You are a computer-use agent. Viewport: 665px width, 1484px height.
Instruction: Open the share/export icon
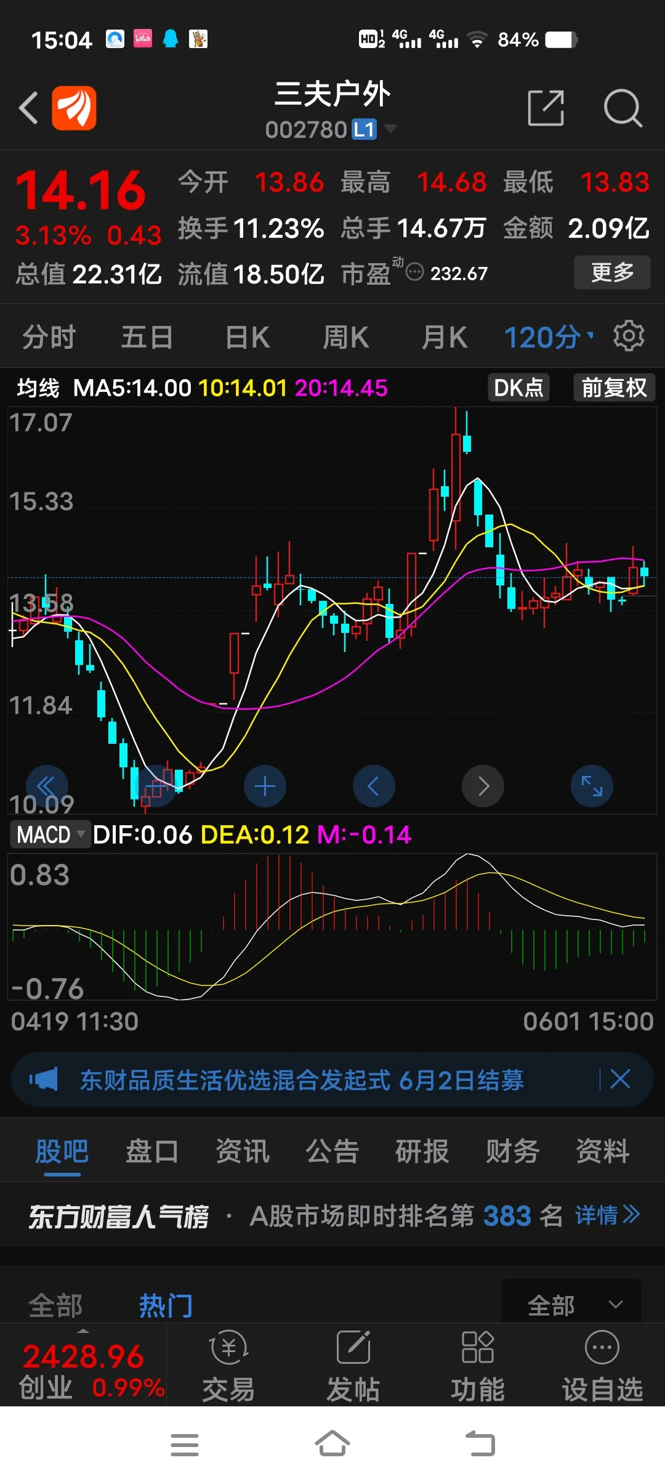tap(546, 108)
